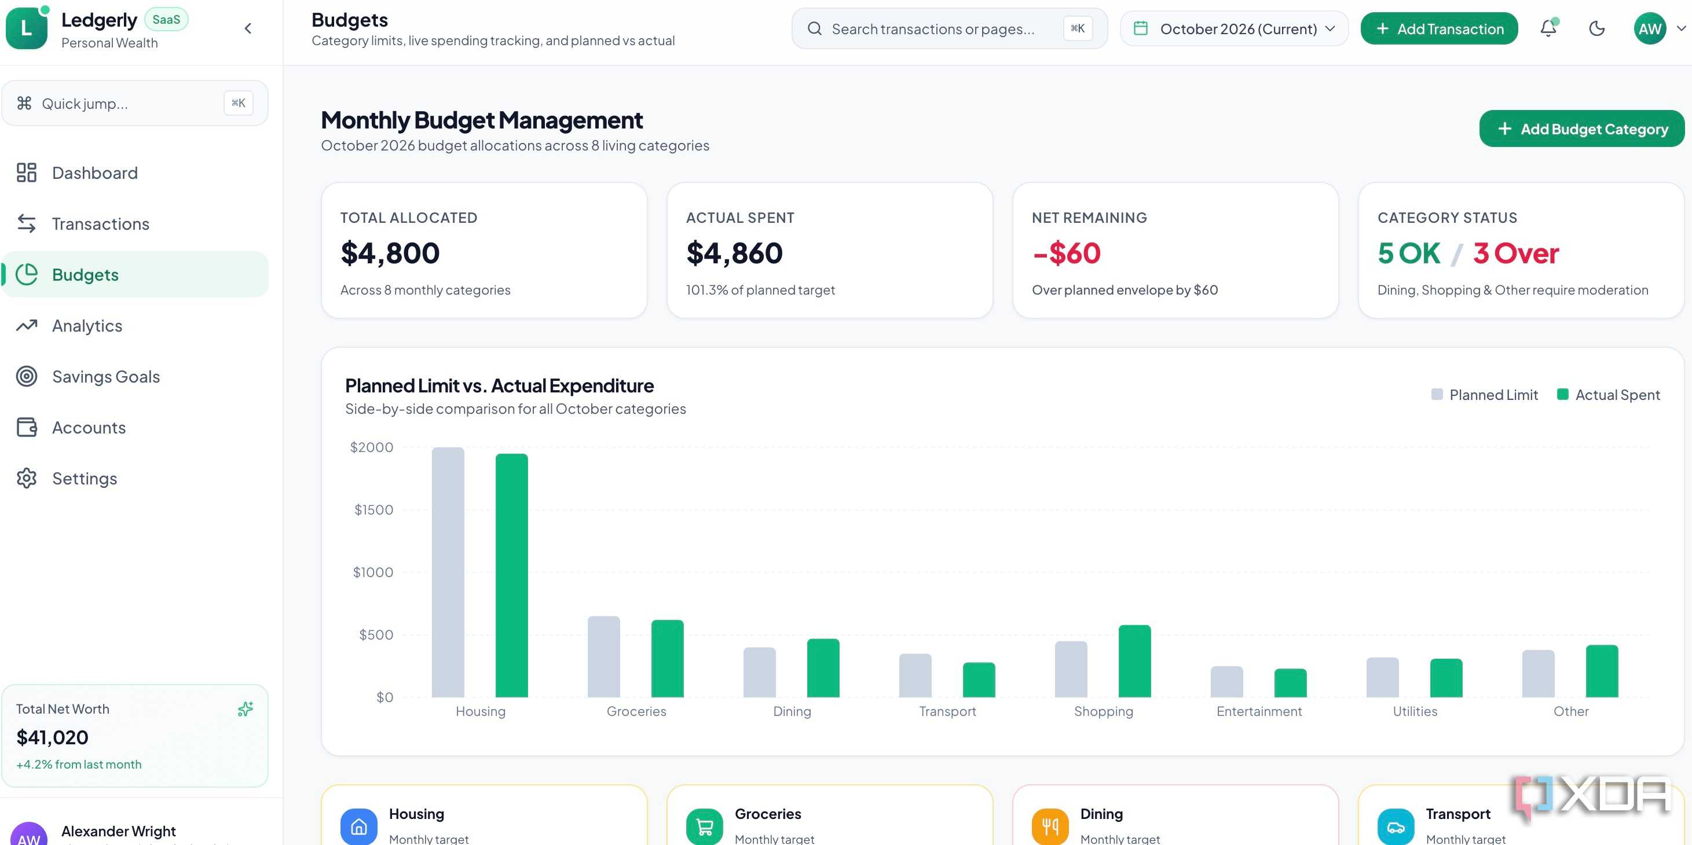Click the Budgets pie chart icon
Screen dimensions: 1692x845
coord(26,274)
